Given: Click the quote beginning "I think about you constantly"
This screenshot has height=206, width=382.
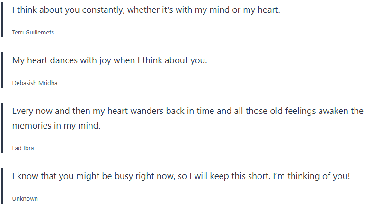Looking at the screenshot, I should point(146,10).
